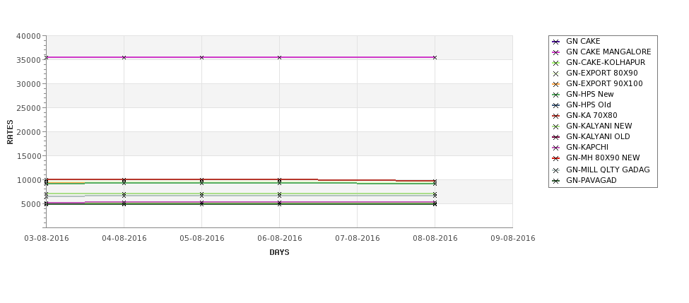
Task: Click the GN CAKE legend marker icon
Action: pos(555,42)
